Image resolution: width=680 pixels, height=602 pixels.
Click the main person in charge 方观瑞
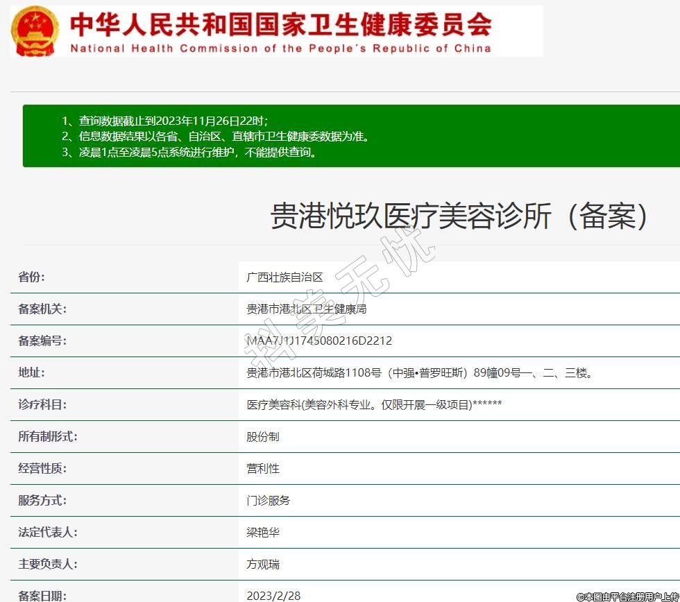click(263, 564)
